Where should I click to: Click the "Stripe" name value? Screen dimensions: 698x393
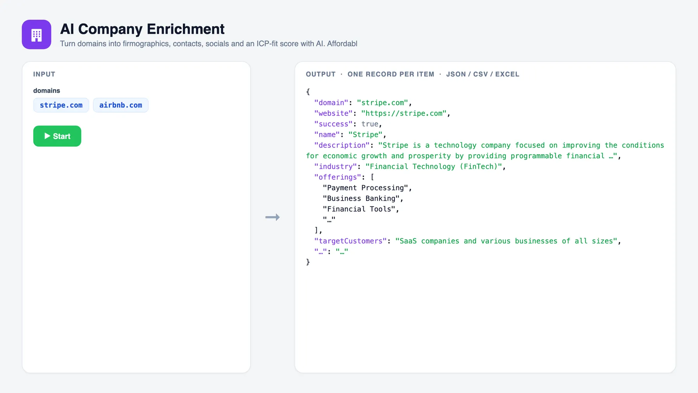pos(365,135)
